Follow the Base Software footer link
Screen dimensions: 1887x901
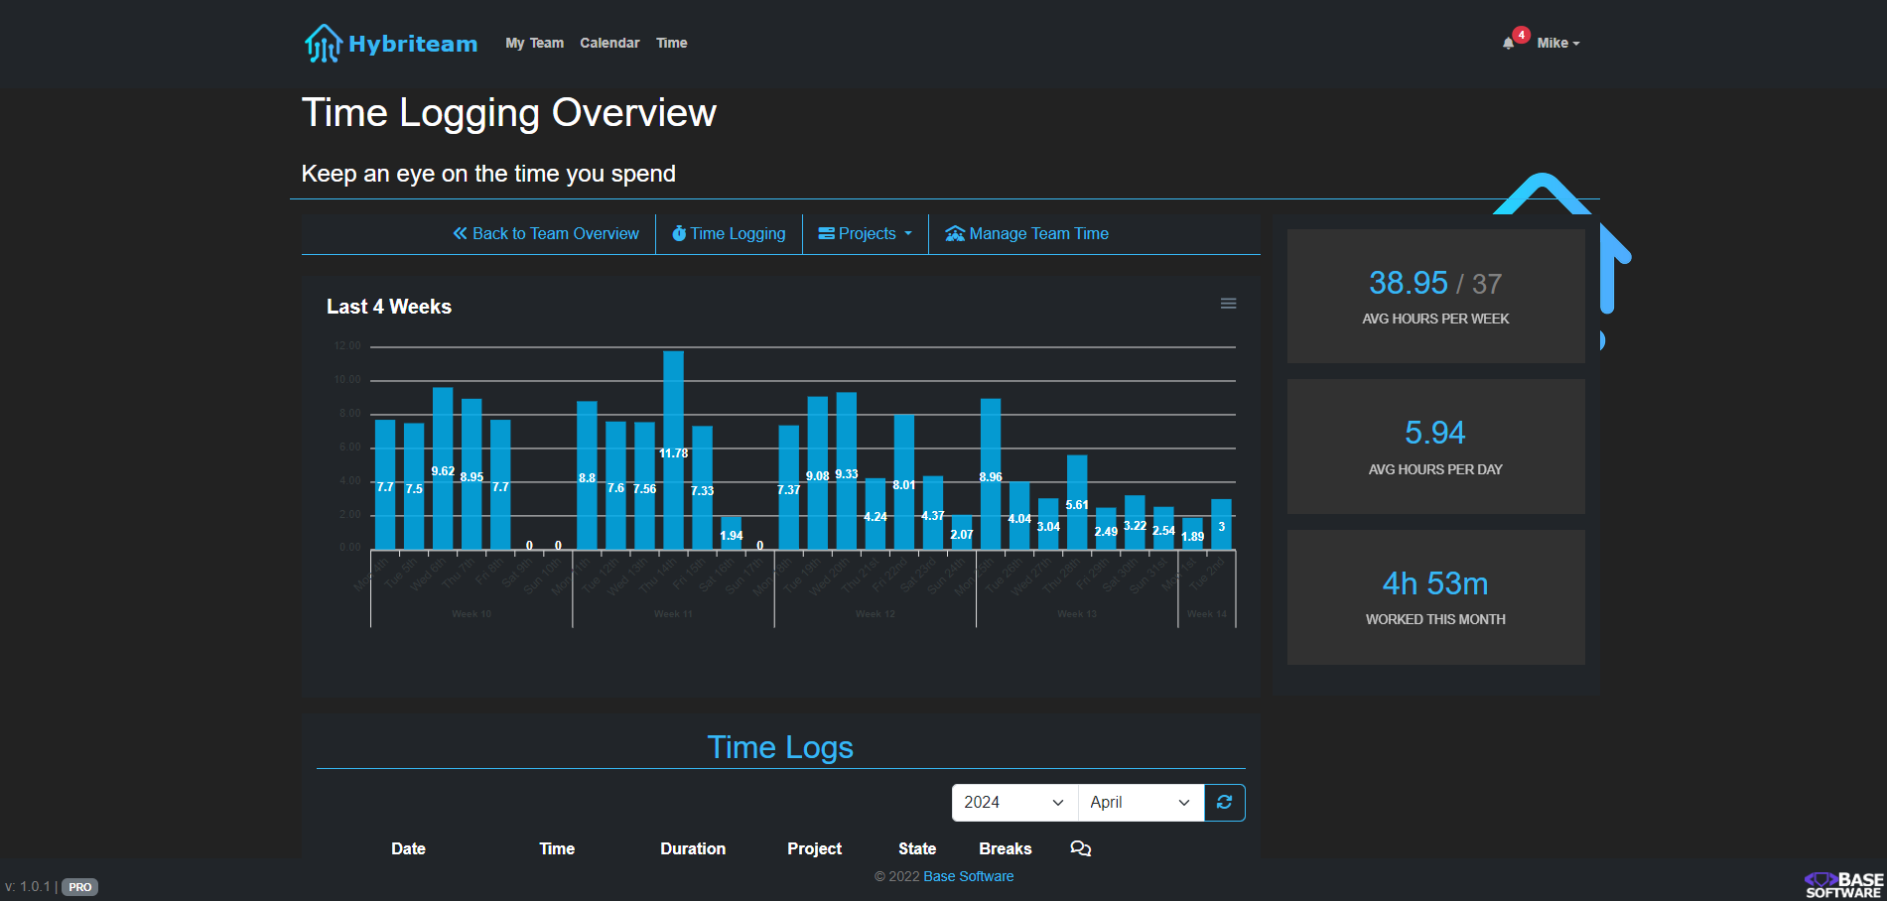[968, 876]
